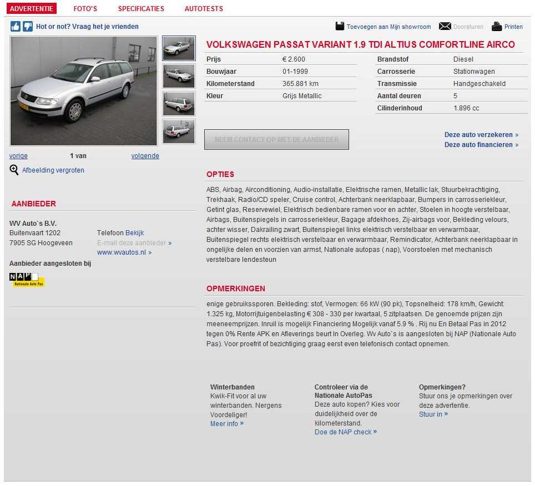Click 'Stuur in' link
This screenshot has width=535, height=486.
coord(433,414)
